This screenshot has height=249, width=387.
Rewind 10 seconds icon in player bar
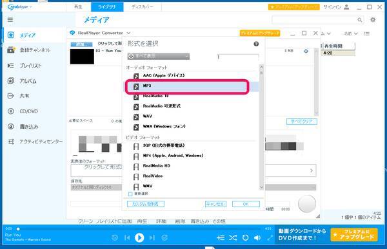pos(115,237)
